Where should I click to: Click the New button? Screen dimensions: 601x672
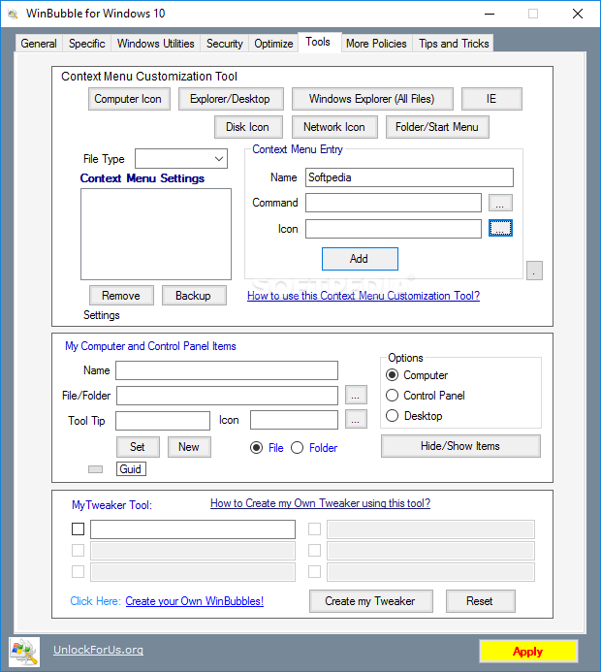pyautogui.click(x=189, y=447)
